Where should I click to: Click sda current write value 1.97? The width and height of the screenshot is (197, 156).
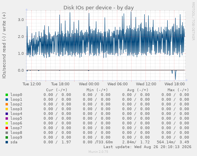tap(66, 142)
